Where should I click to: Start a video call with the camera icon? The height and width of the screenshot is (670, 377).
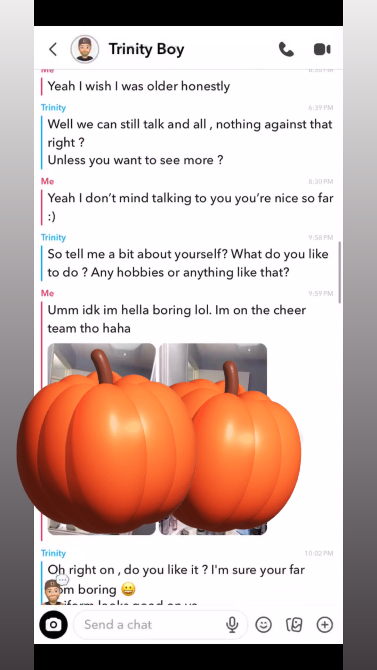[322, 49]
